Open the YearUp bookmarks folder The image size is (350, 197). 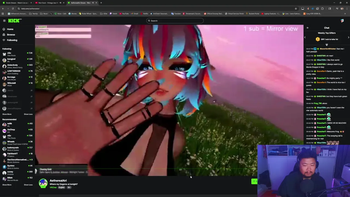point(34,14)
